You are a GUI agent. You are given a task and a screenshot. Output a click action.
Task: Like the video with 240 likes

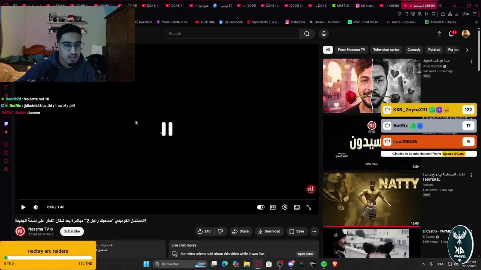click(x=204, y=231)
